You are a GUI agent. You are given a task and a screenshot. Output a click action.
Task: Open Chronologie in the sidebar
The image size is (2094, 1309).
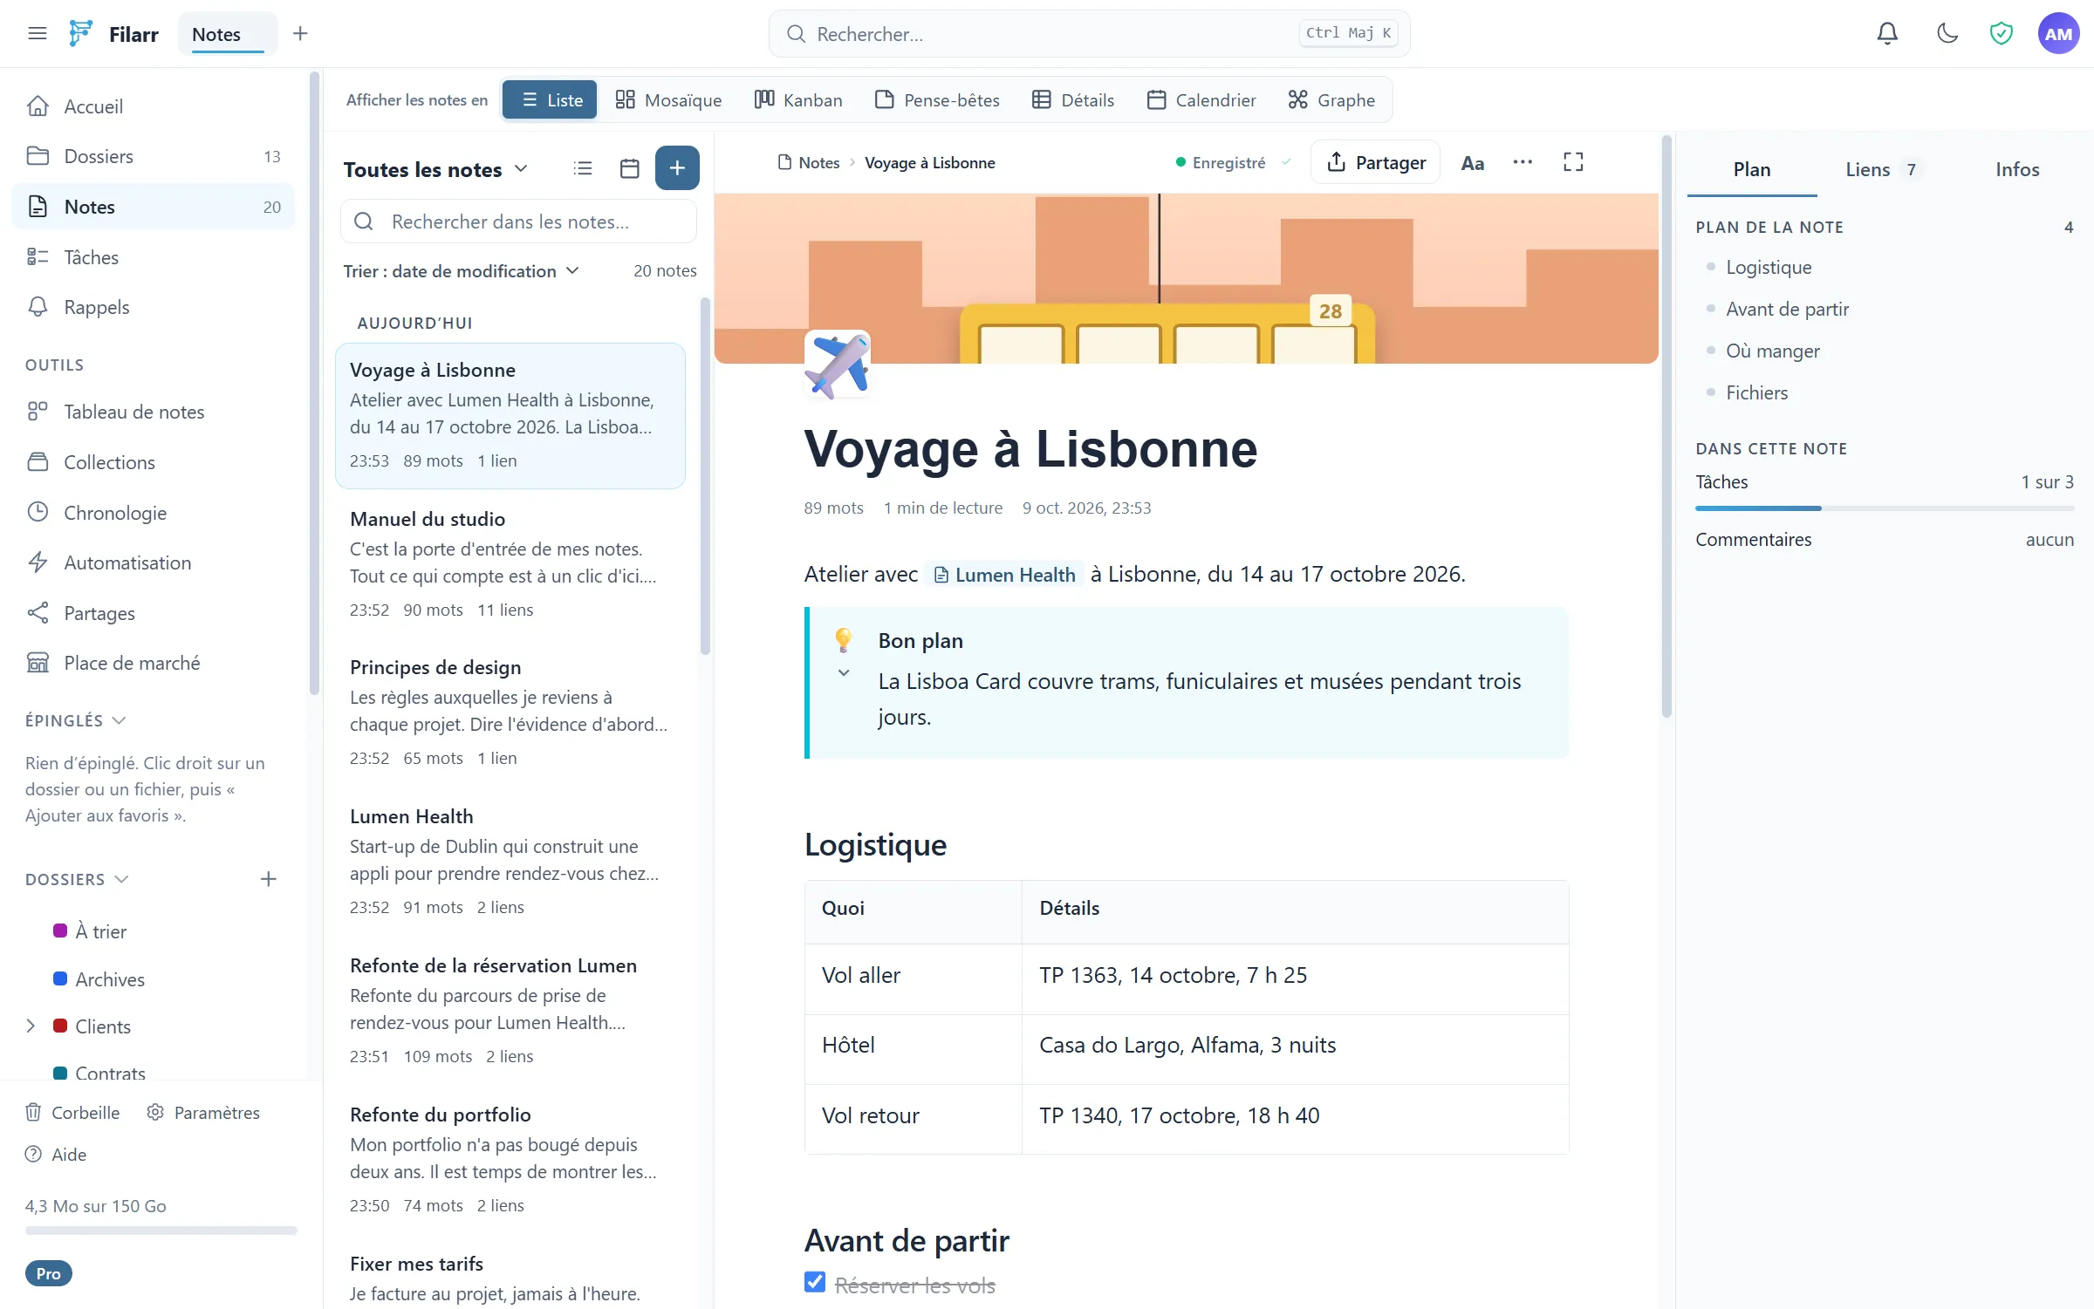(154, 512)
